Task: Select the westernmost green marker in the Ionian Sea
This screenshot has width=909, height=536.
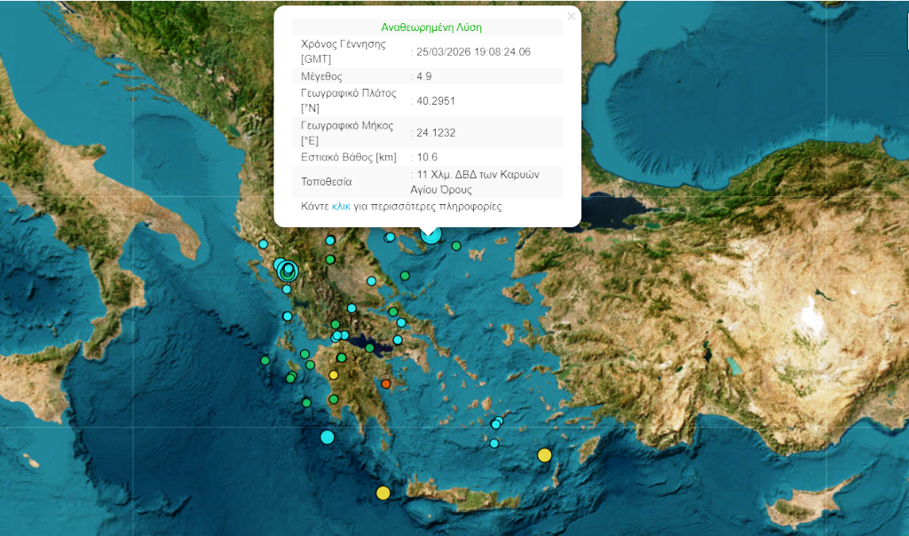Action: [x=265, y=360]
